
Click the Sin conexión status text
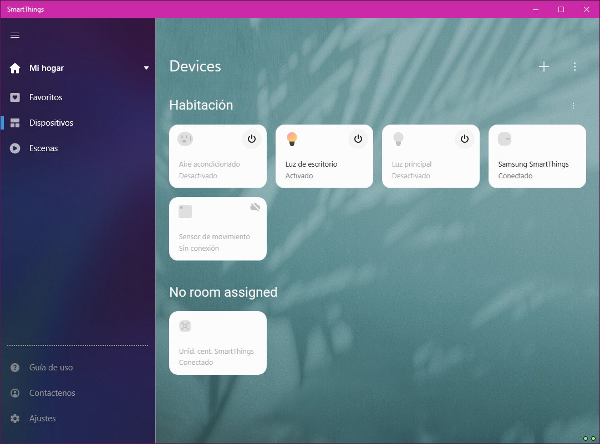coord(199,249)
